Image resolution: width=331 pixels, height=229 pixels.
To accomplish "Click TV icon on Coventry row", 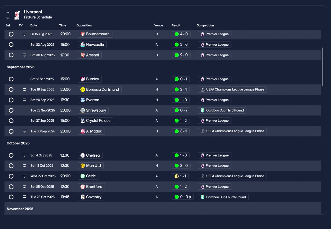I will tap(25, 197).
